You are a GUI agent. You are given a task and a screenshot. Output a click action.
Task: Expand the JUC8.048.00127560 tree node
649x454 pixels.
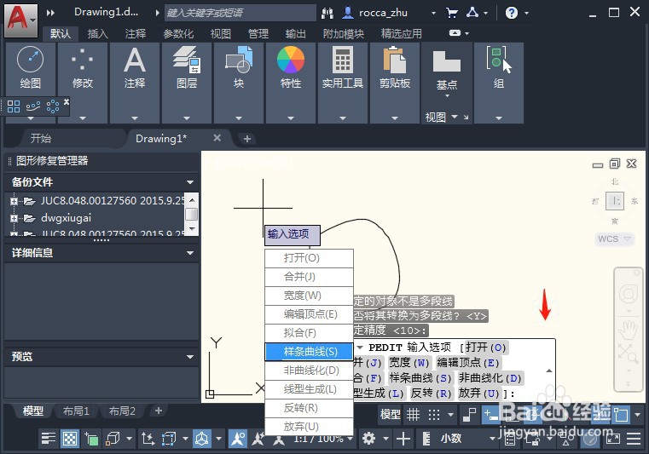point(14,201)
